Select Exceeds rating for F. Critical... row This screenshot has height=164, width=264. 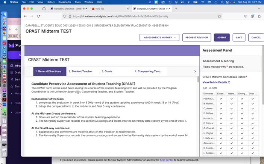(221, 124)
